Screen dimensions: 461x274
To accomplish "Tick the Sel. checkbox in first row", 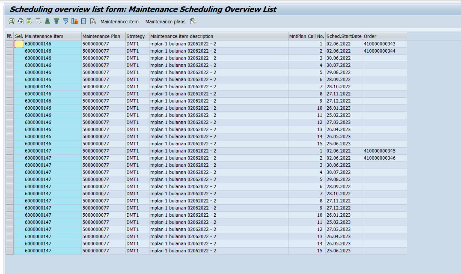I will click(x=19, y=44).
